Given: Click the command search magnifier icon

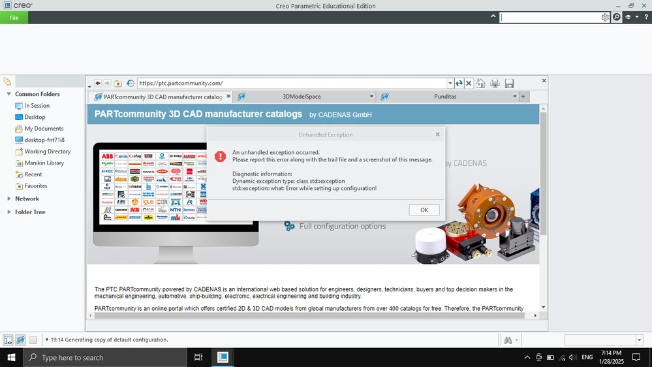Looking at the screenshot, I should tap(617, 18).
